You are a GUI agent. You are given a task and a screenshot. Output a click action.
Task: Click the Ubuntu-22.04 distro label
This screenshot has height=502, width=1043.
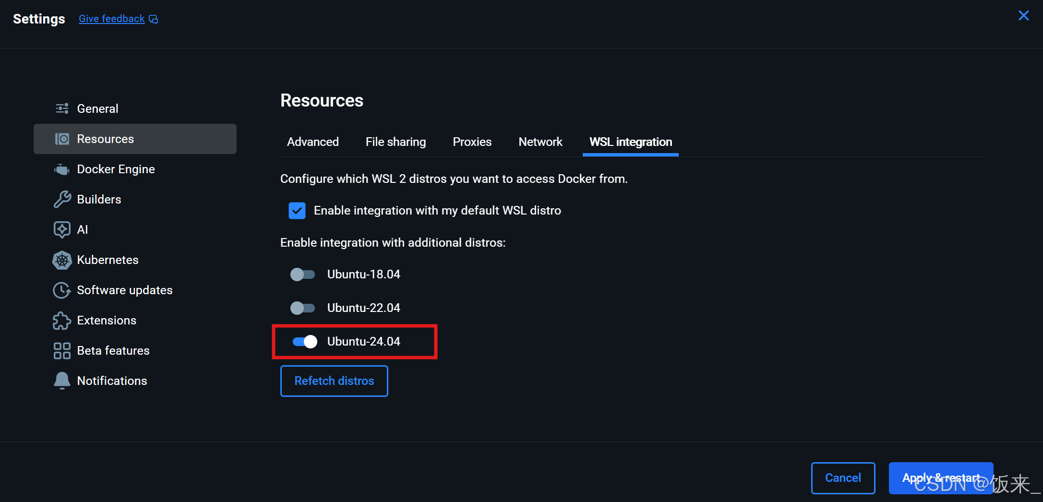(x=363, y=308)
